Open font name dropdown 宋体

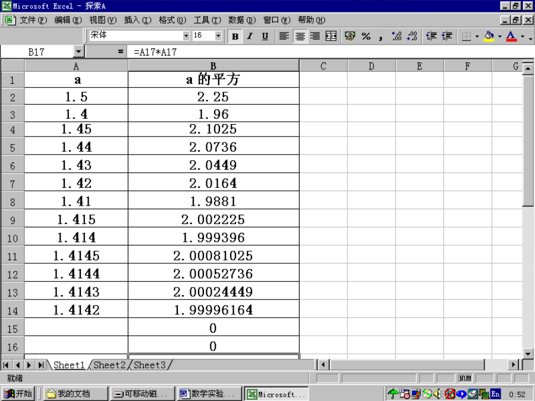point(186,36)
